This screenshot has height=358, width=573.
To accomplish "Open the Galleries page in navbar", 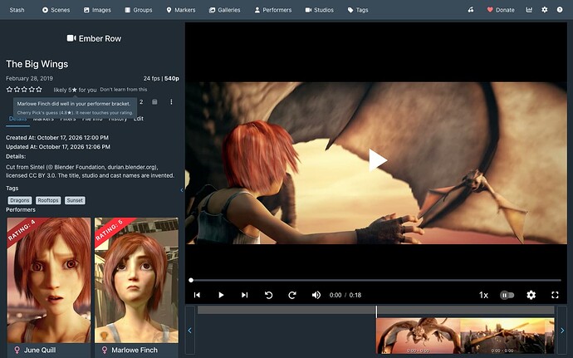I will coord(225,10).
